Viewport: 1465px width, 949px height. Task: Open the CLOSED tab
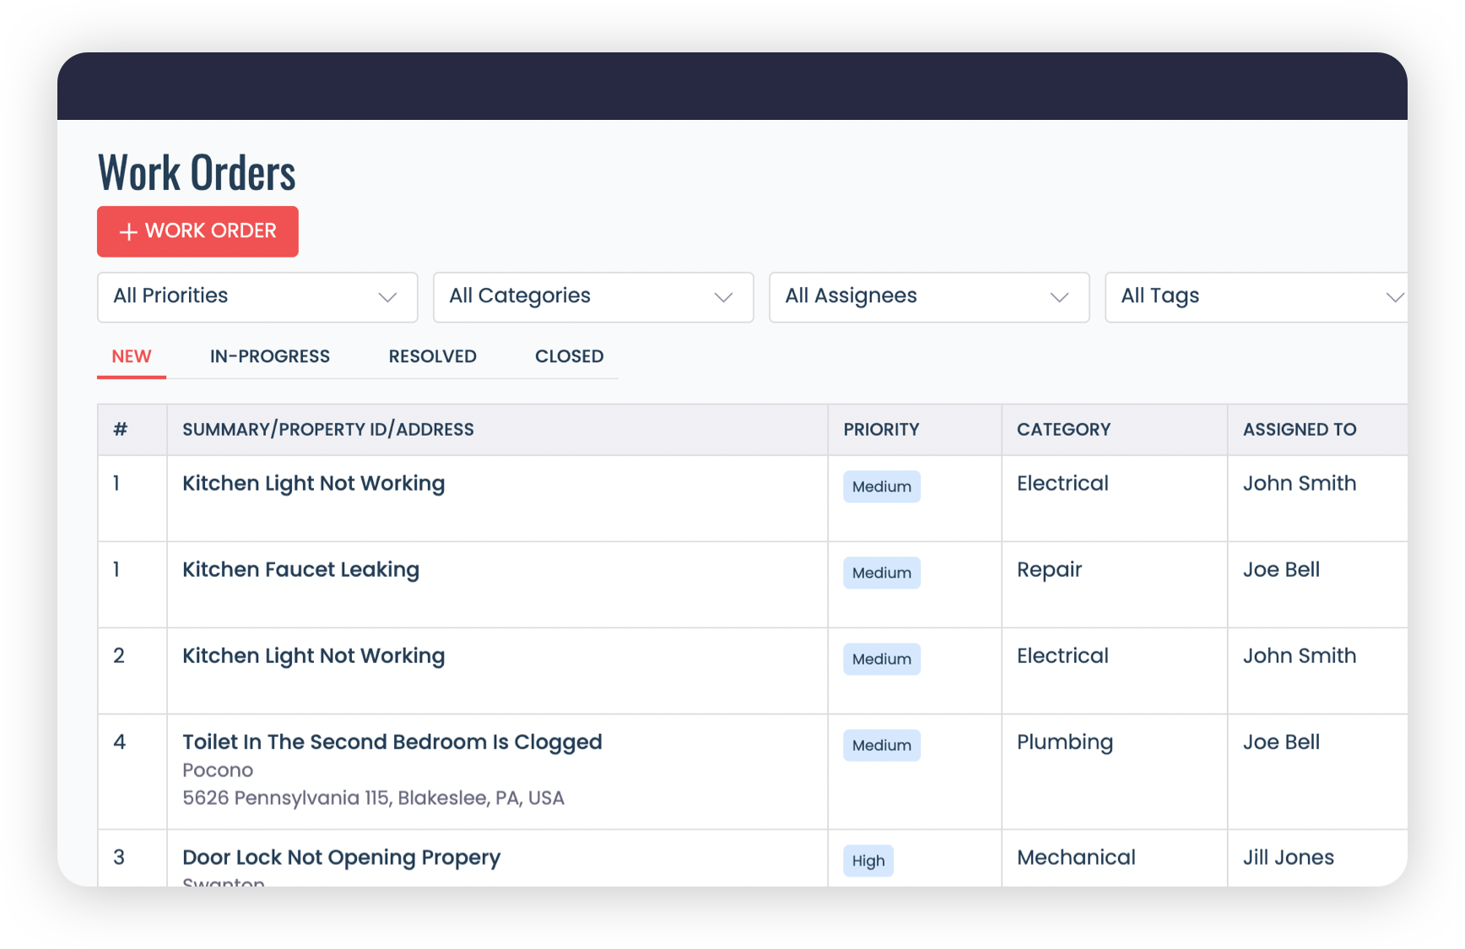569,356
